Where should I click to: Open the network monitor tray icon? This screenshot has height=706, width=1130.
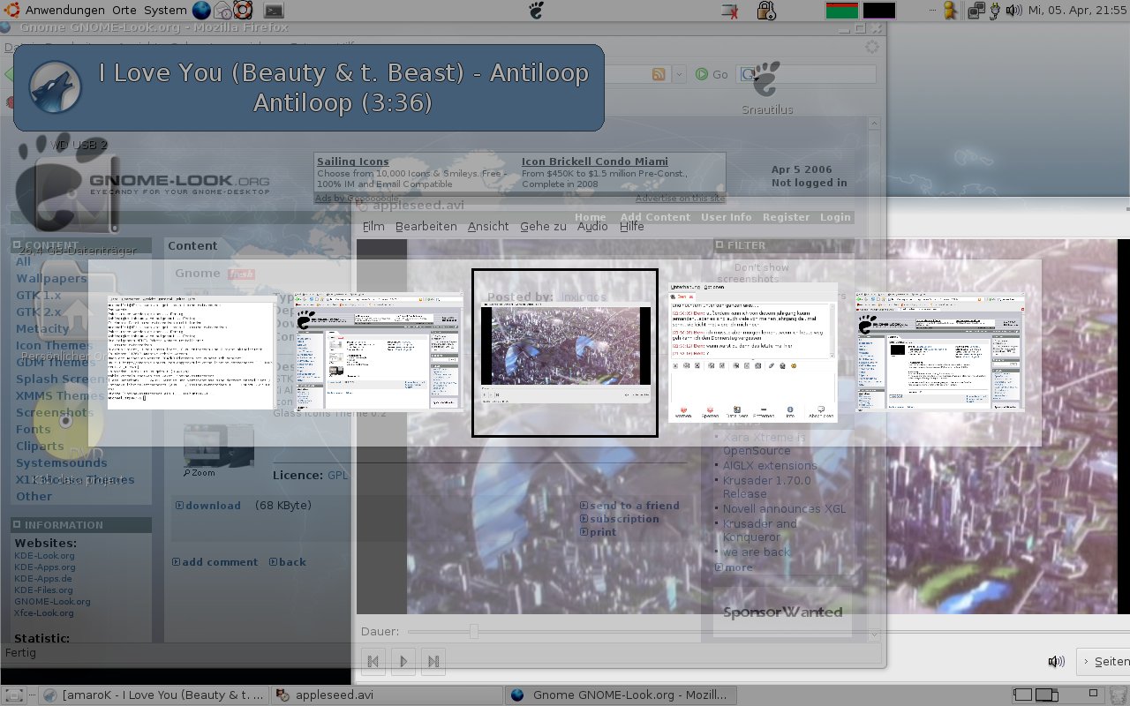[976, 11]
